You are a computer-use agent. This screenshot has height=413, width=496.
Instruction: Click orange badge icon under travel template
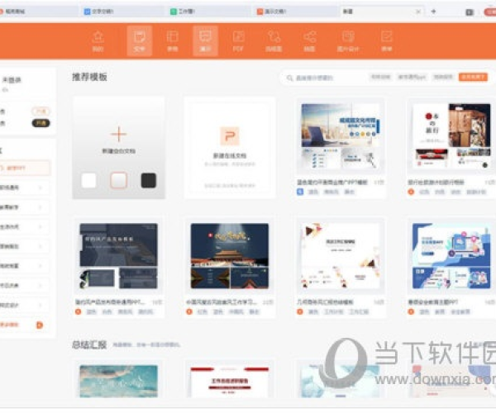411,192
